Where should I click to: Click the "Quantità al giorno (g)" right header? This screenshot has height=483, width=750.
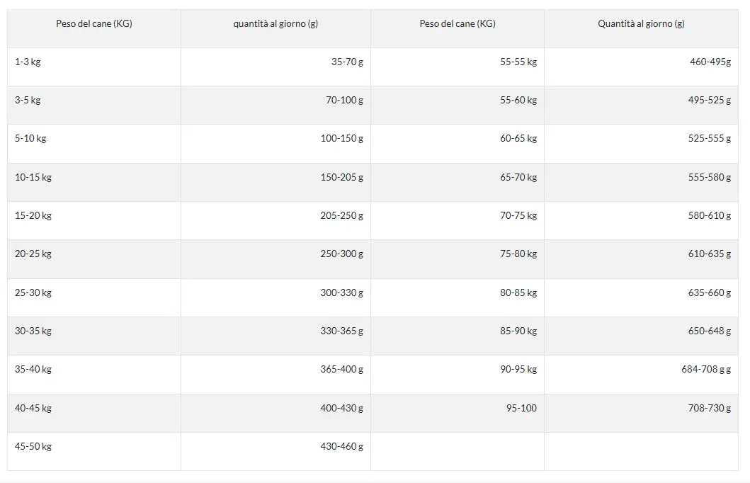tap(641, 24)
